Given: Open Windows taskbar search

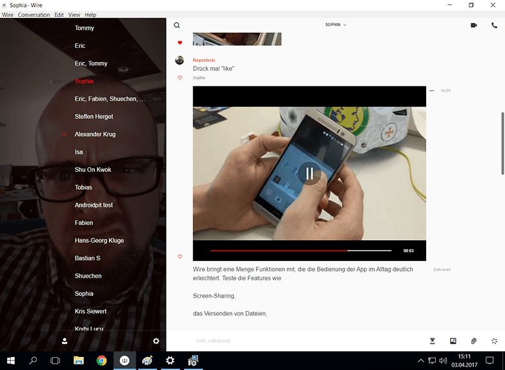Looking at the screenshot, I should pos(33,361).
